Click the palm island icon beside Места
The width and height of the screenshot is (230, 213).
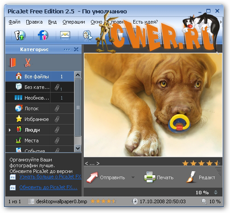click(x=19, y=140)
